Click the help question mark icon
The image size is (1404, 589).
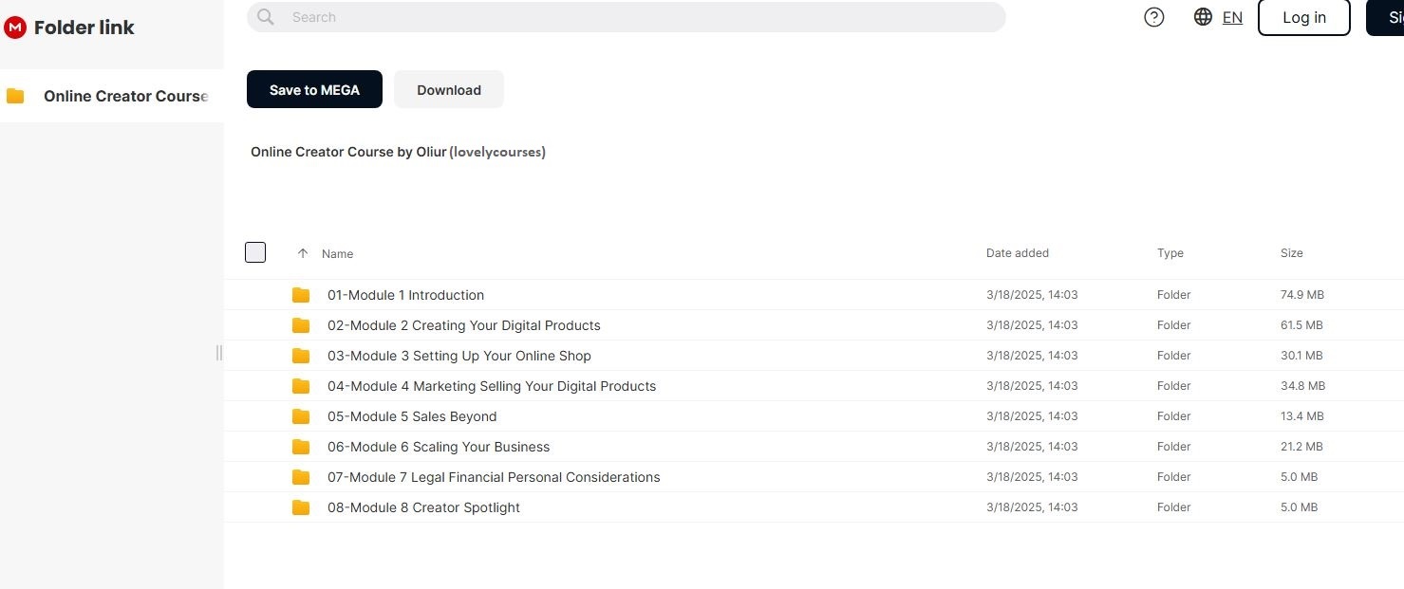tap(1154, 17)
